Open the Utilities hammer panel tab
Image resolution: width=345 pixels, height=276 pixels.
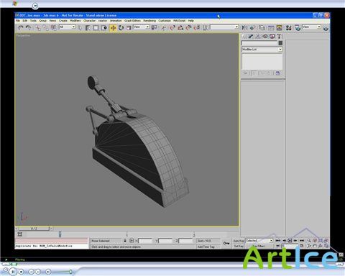pyautogui.click(x=279, y=37)
